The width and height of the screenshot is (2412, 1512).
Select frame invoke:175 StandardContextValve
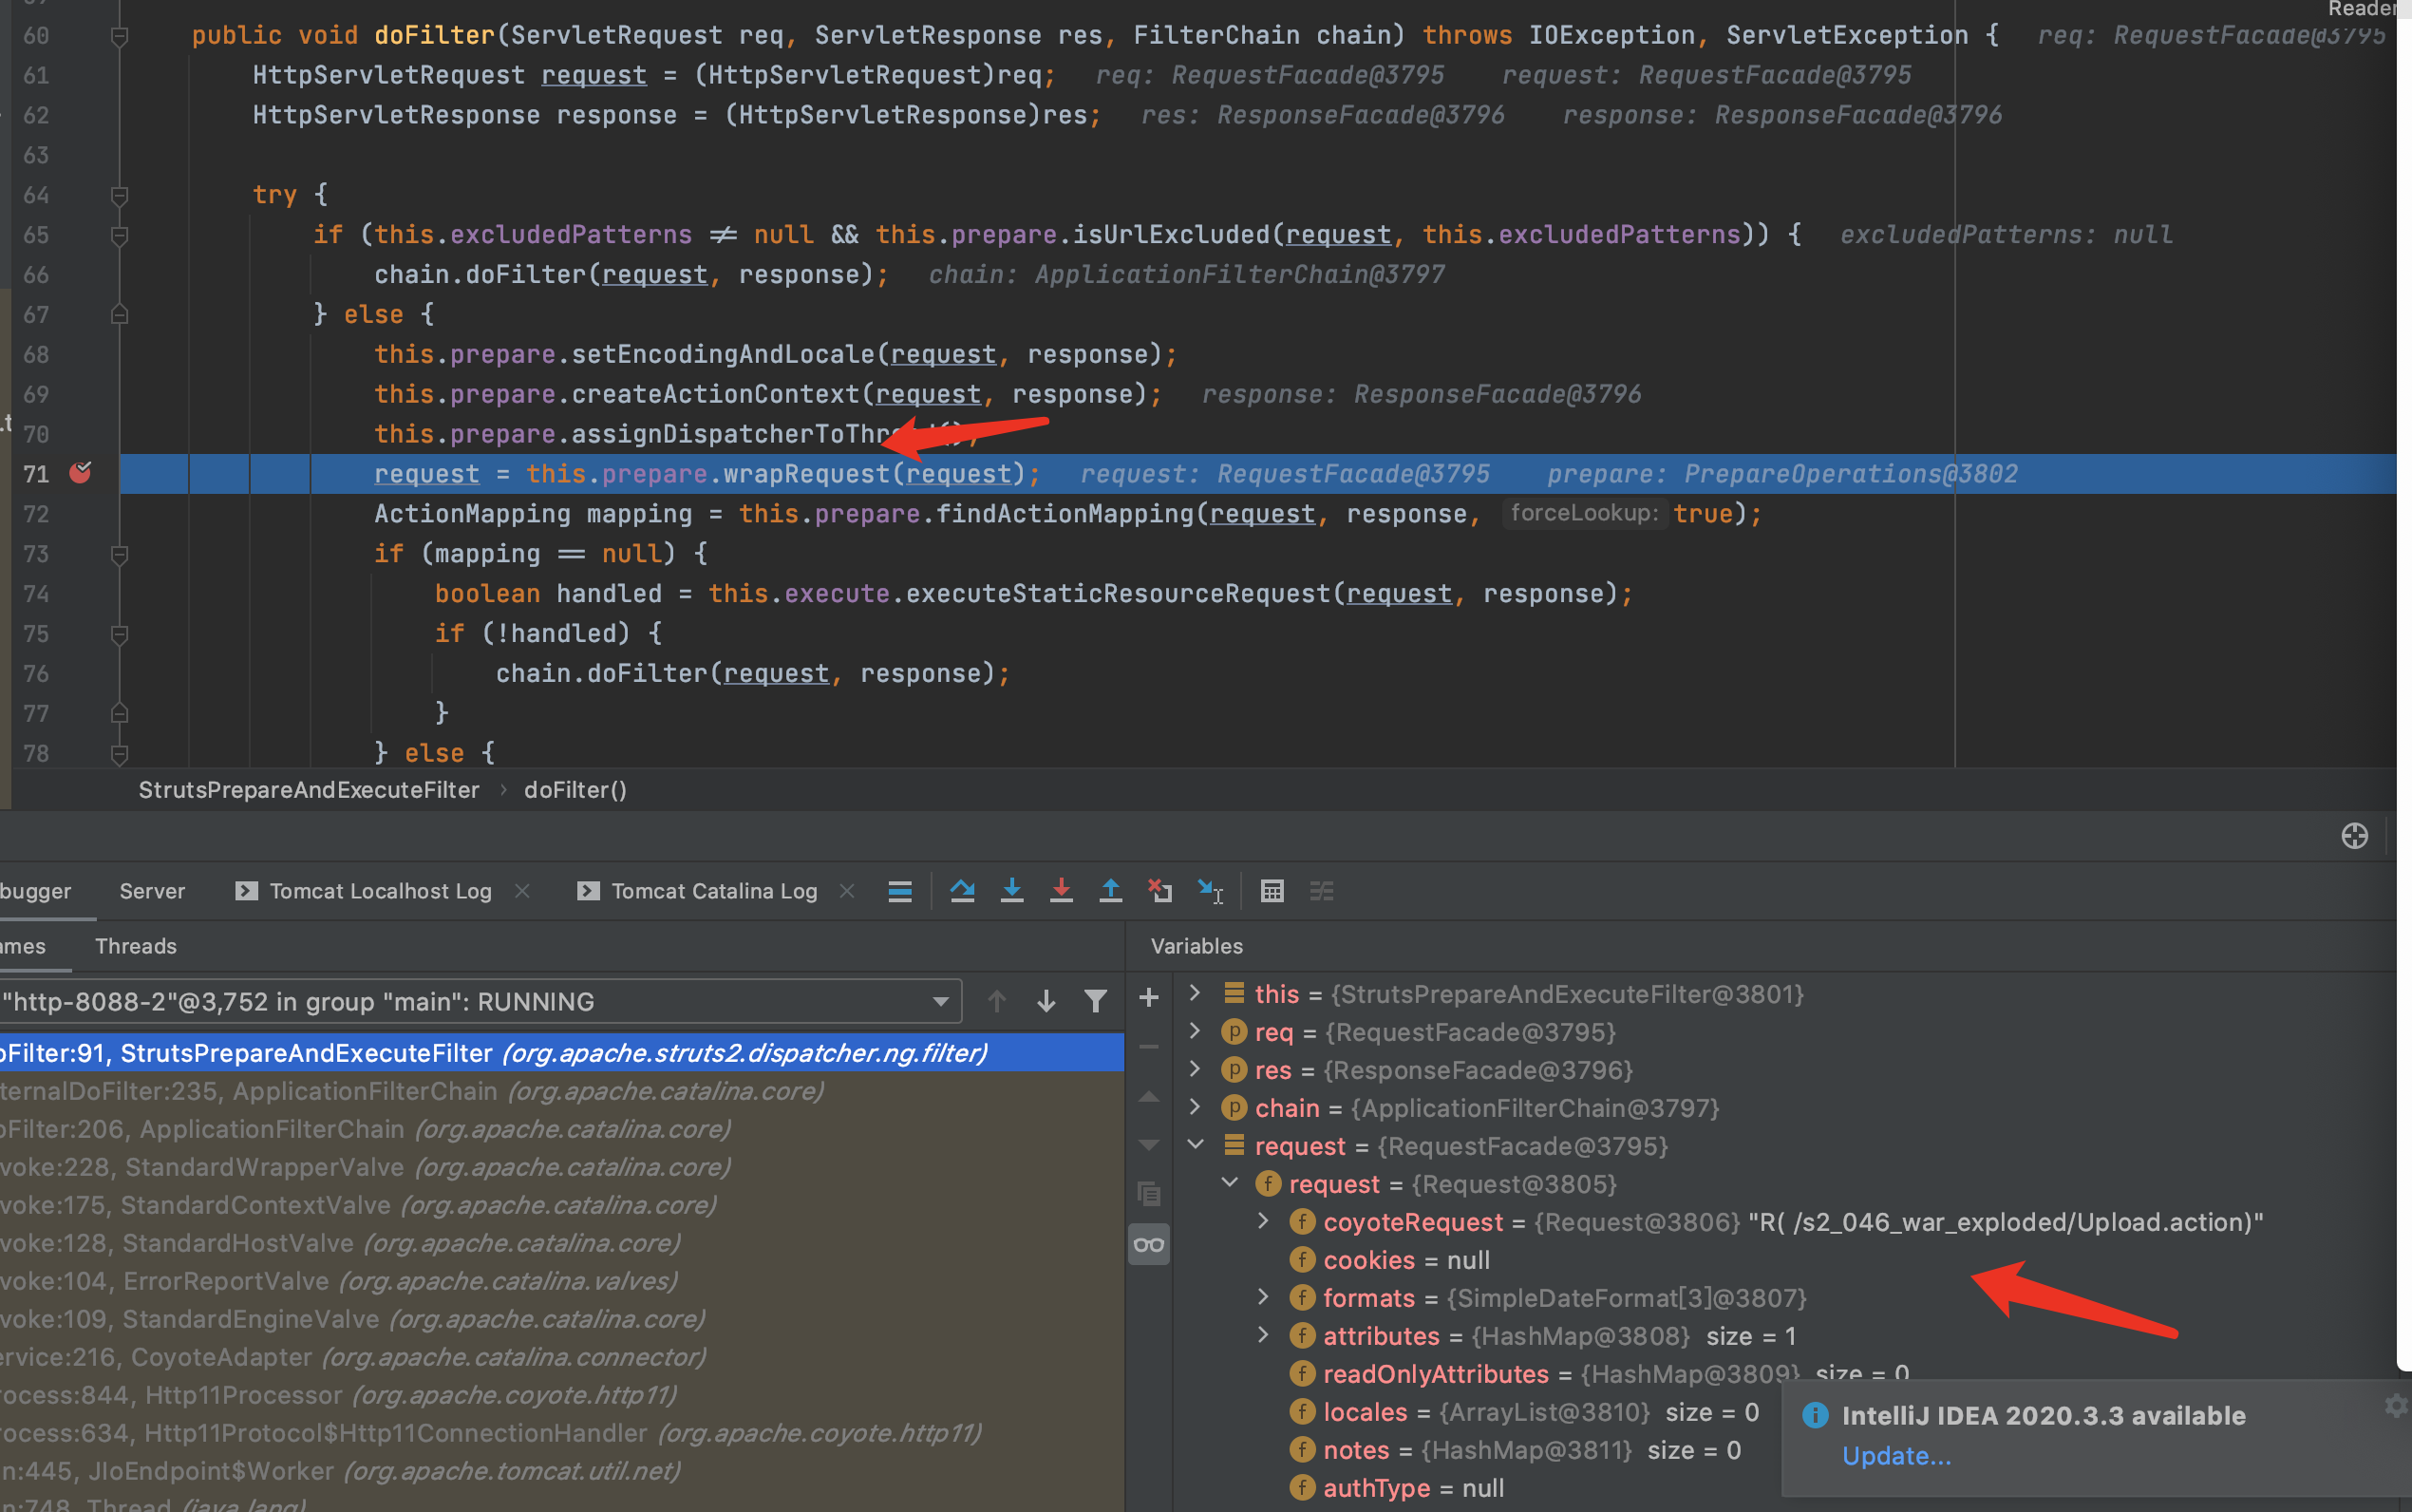point(562,1205)
